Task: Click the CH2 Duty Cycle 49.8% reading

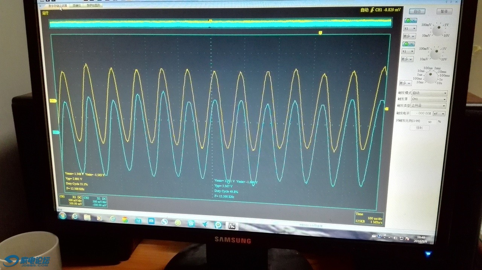Action: (226, 191)
